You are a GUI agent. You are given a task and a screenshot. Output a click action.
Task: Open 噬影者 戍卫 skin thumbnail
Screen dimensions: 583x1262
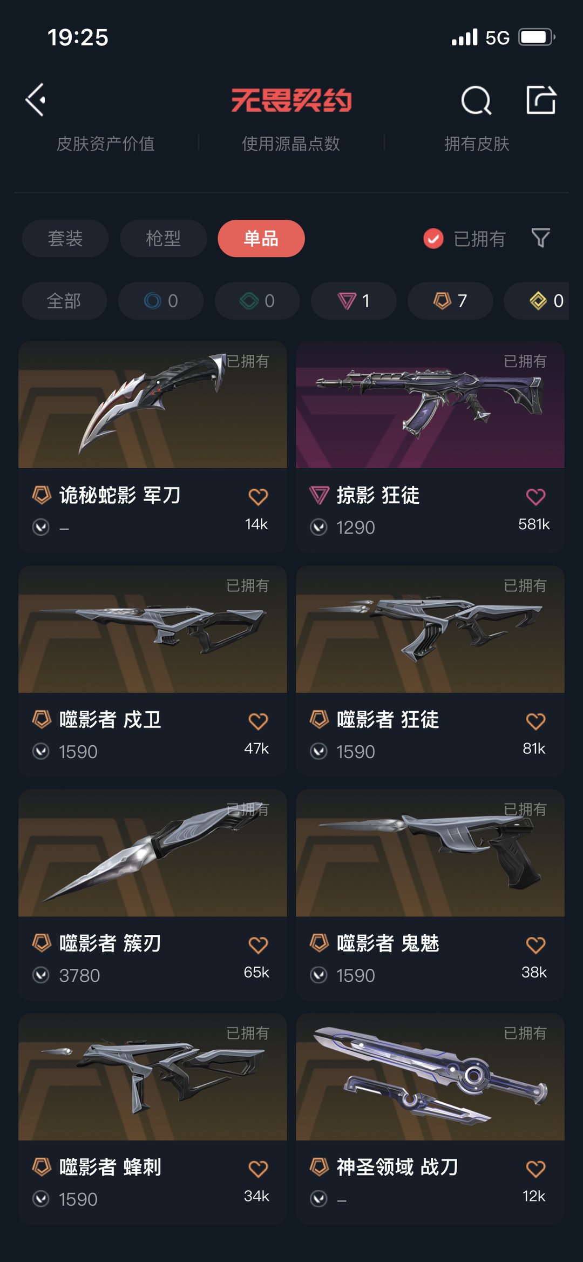(x=153, y=629)
